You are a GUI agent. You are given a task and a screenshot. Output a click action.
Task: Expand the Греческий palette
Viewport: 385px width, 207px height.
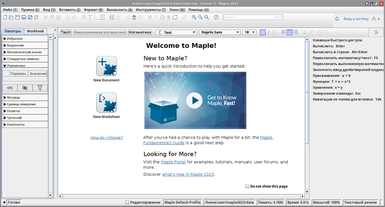[25, 117]
